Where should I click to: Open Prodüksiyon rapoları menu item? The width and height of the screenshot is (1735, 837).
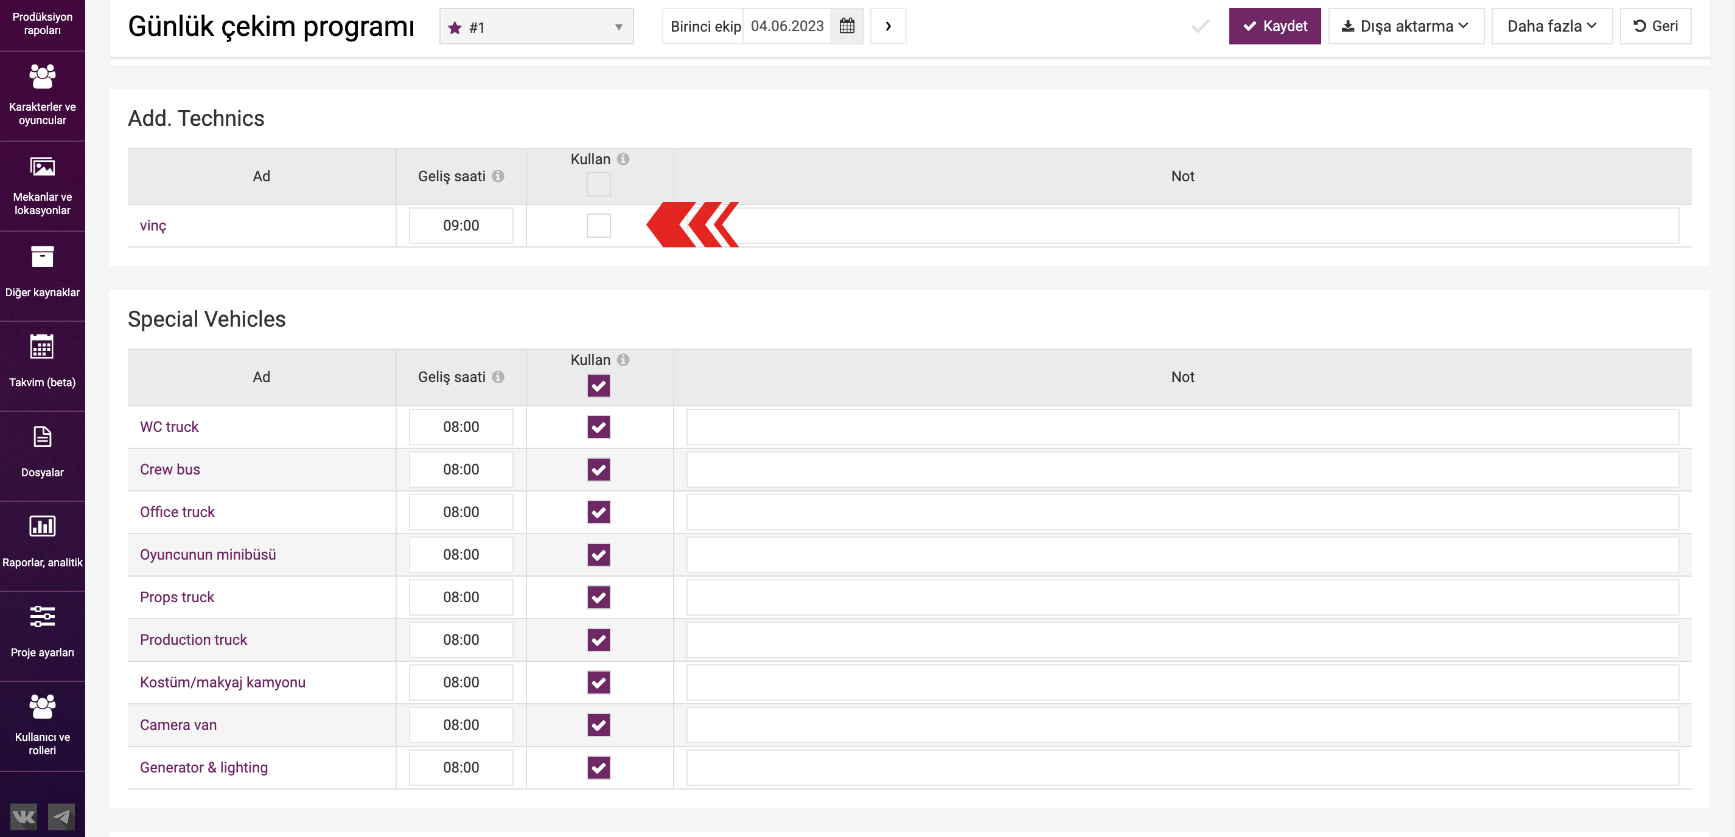43,24
